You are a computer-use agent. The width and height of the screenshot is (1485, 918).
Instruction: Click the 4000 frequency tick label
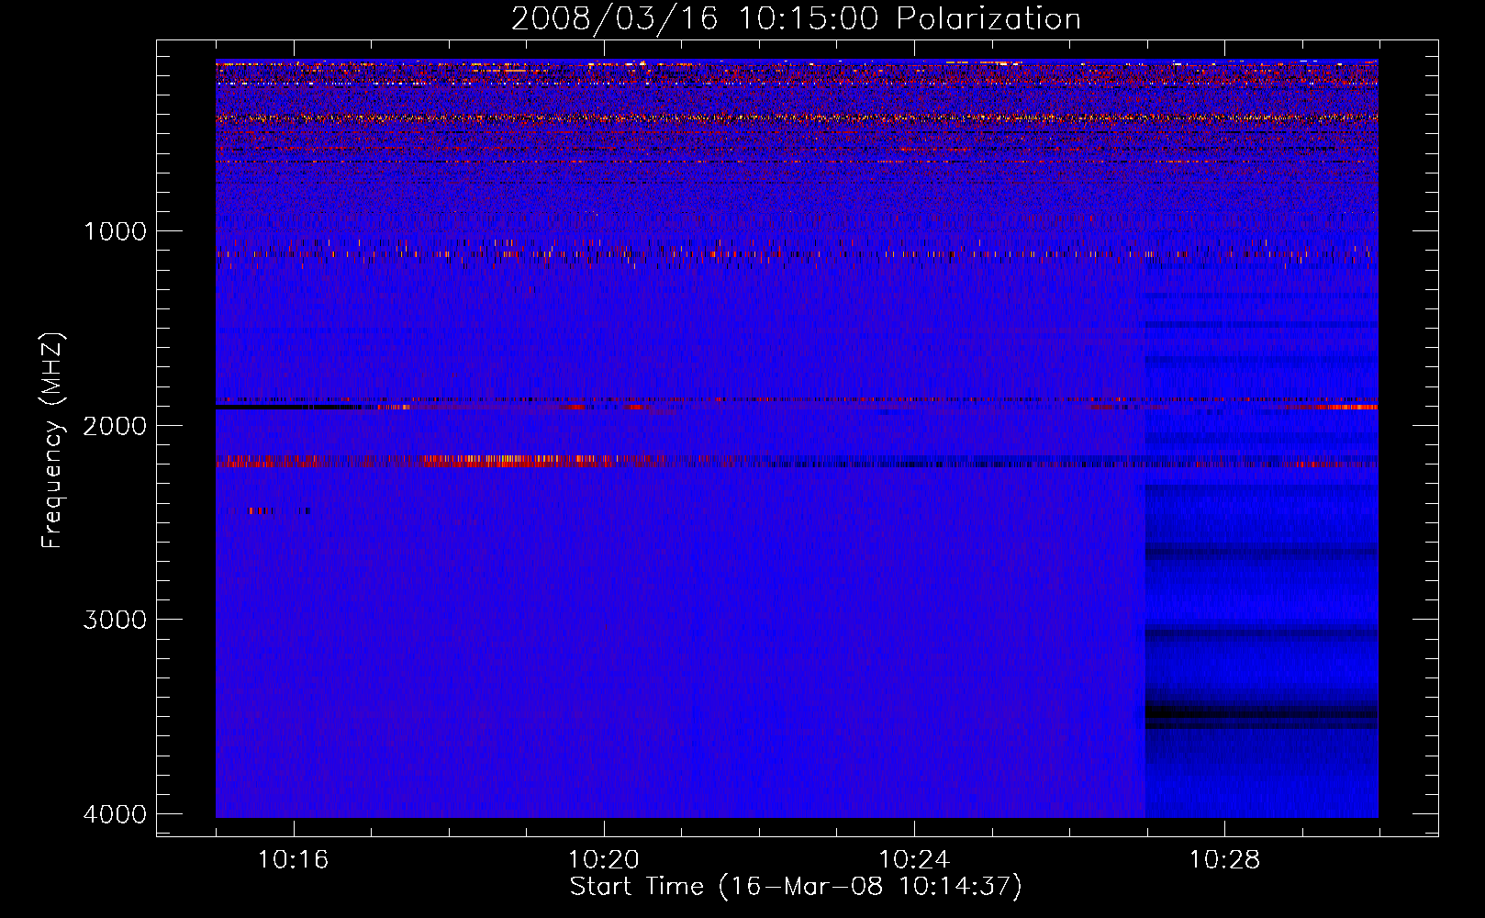tap(115, 814)
